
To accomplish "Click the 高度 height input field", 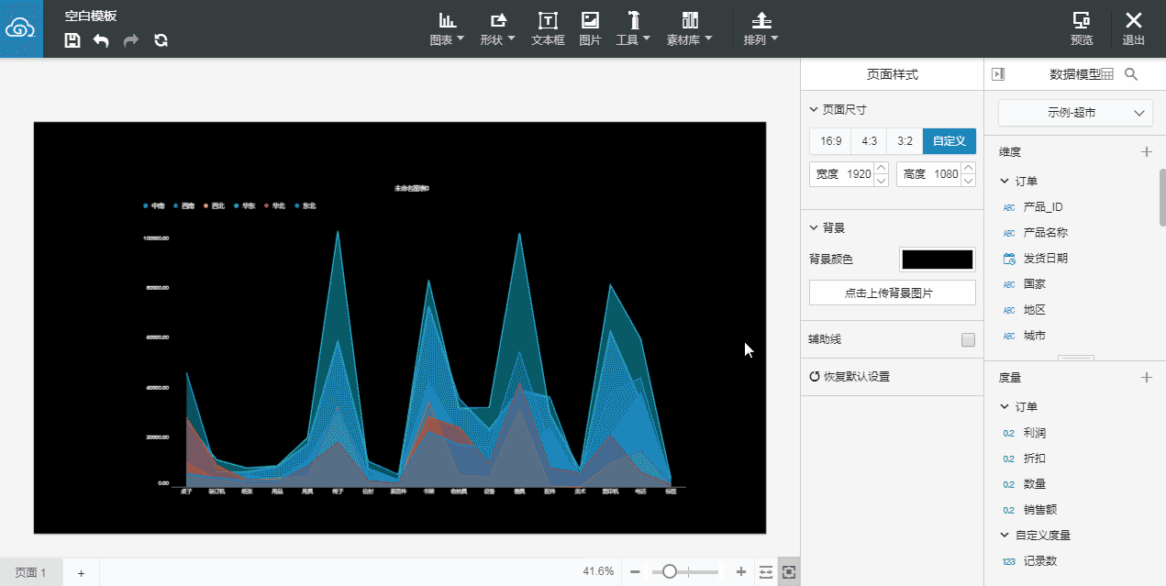I will pos(936,174).
